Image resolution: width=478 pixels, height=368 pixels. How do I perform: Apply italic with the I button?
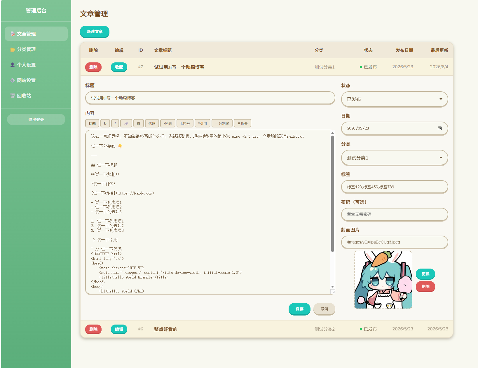[x=115, y=123]
